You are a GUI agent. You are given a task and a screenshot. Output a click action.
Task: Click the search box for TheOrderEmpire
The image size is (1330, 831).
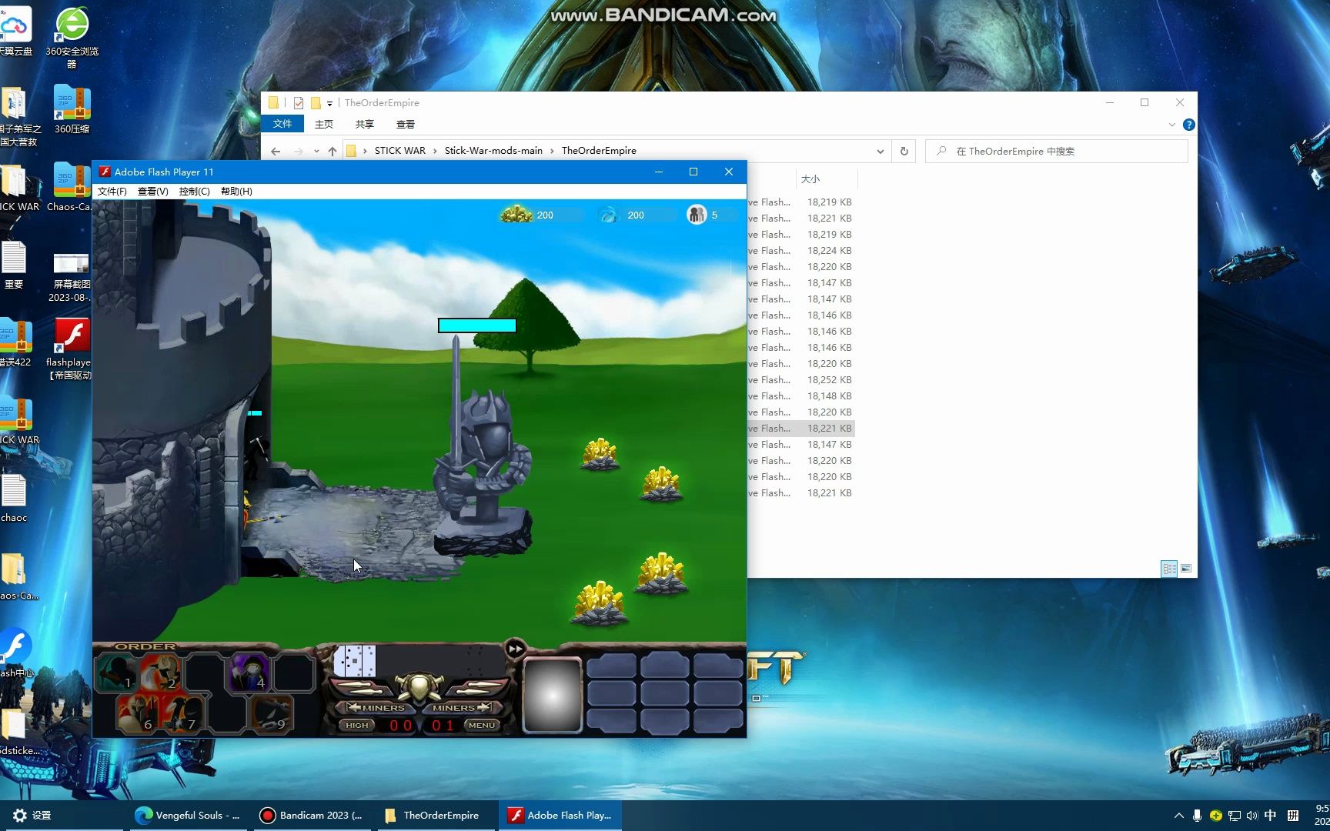1057,152
